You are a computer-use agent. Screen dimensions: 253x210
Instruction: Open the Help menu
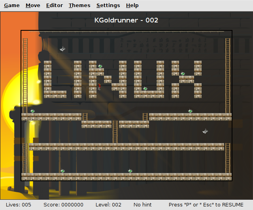click(132, 6)
